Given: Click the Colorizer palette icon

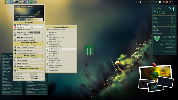Looking at the screenshot, I should coord(15,66).
